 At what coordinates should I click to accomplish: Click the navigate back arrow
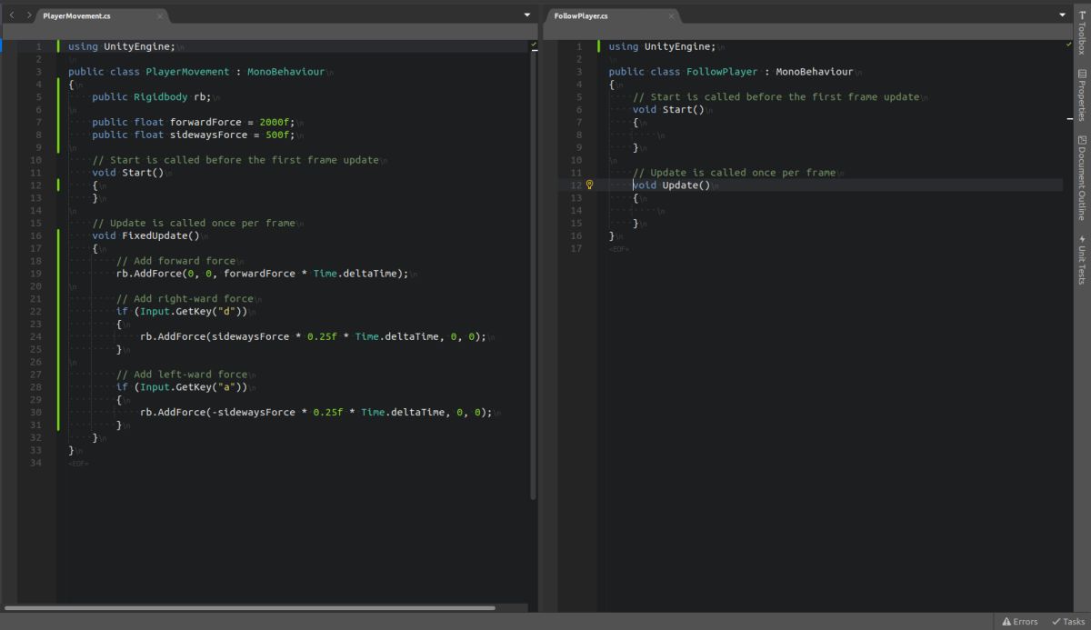click(12, 15)
